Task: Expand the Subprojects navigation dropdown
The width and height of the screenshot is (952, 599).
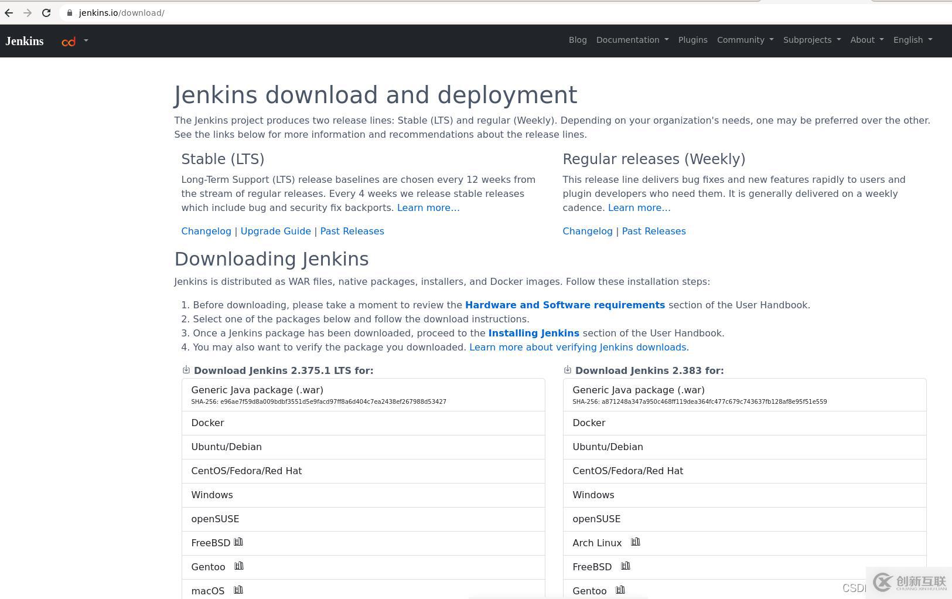Action: [811, 40]
